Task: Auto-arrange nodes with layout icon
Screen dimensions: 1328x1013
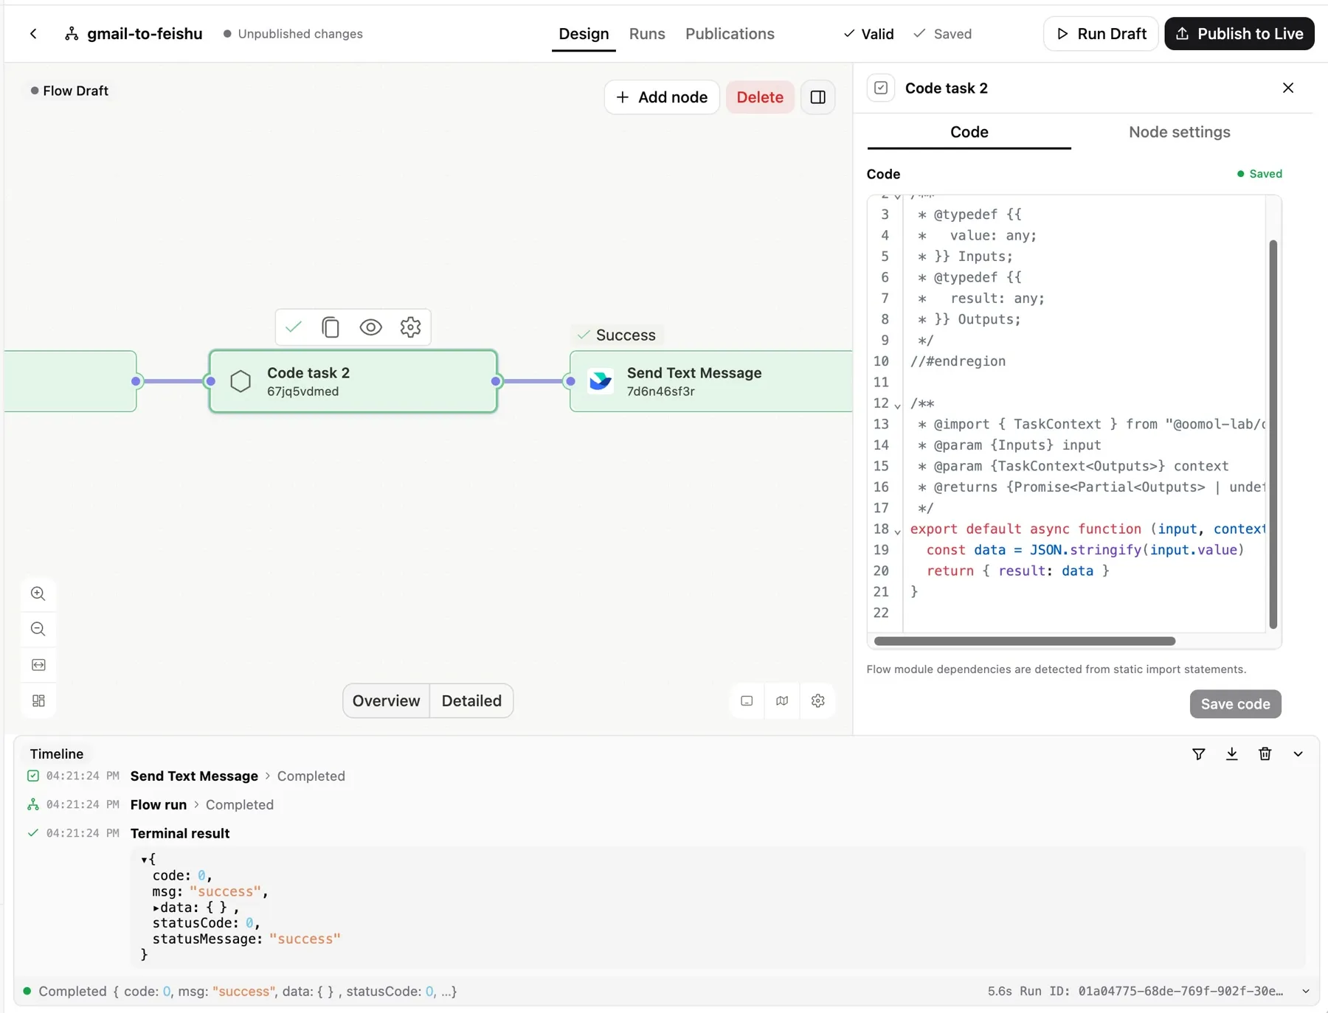Action: (x=38, y=700)
